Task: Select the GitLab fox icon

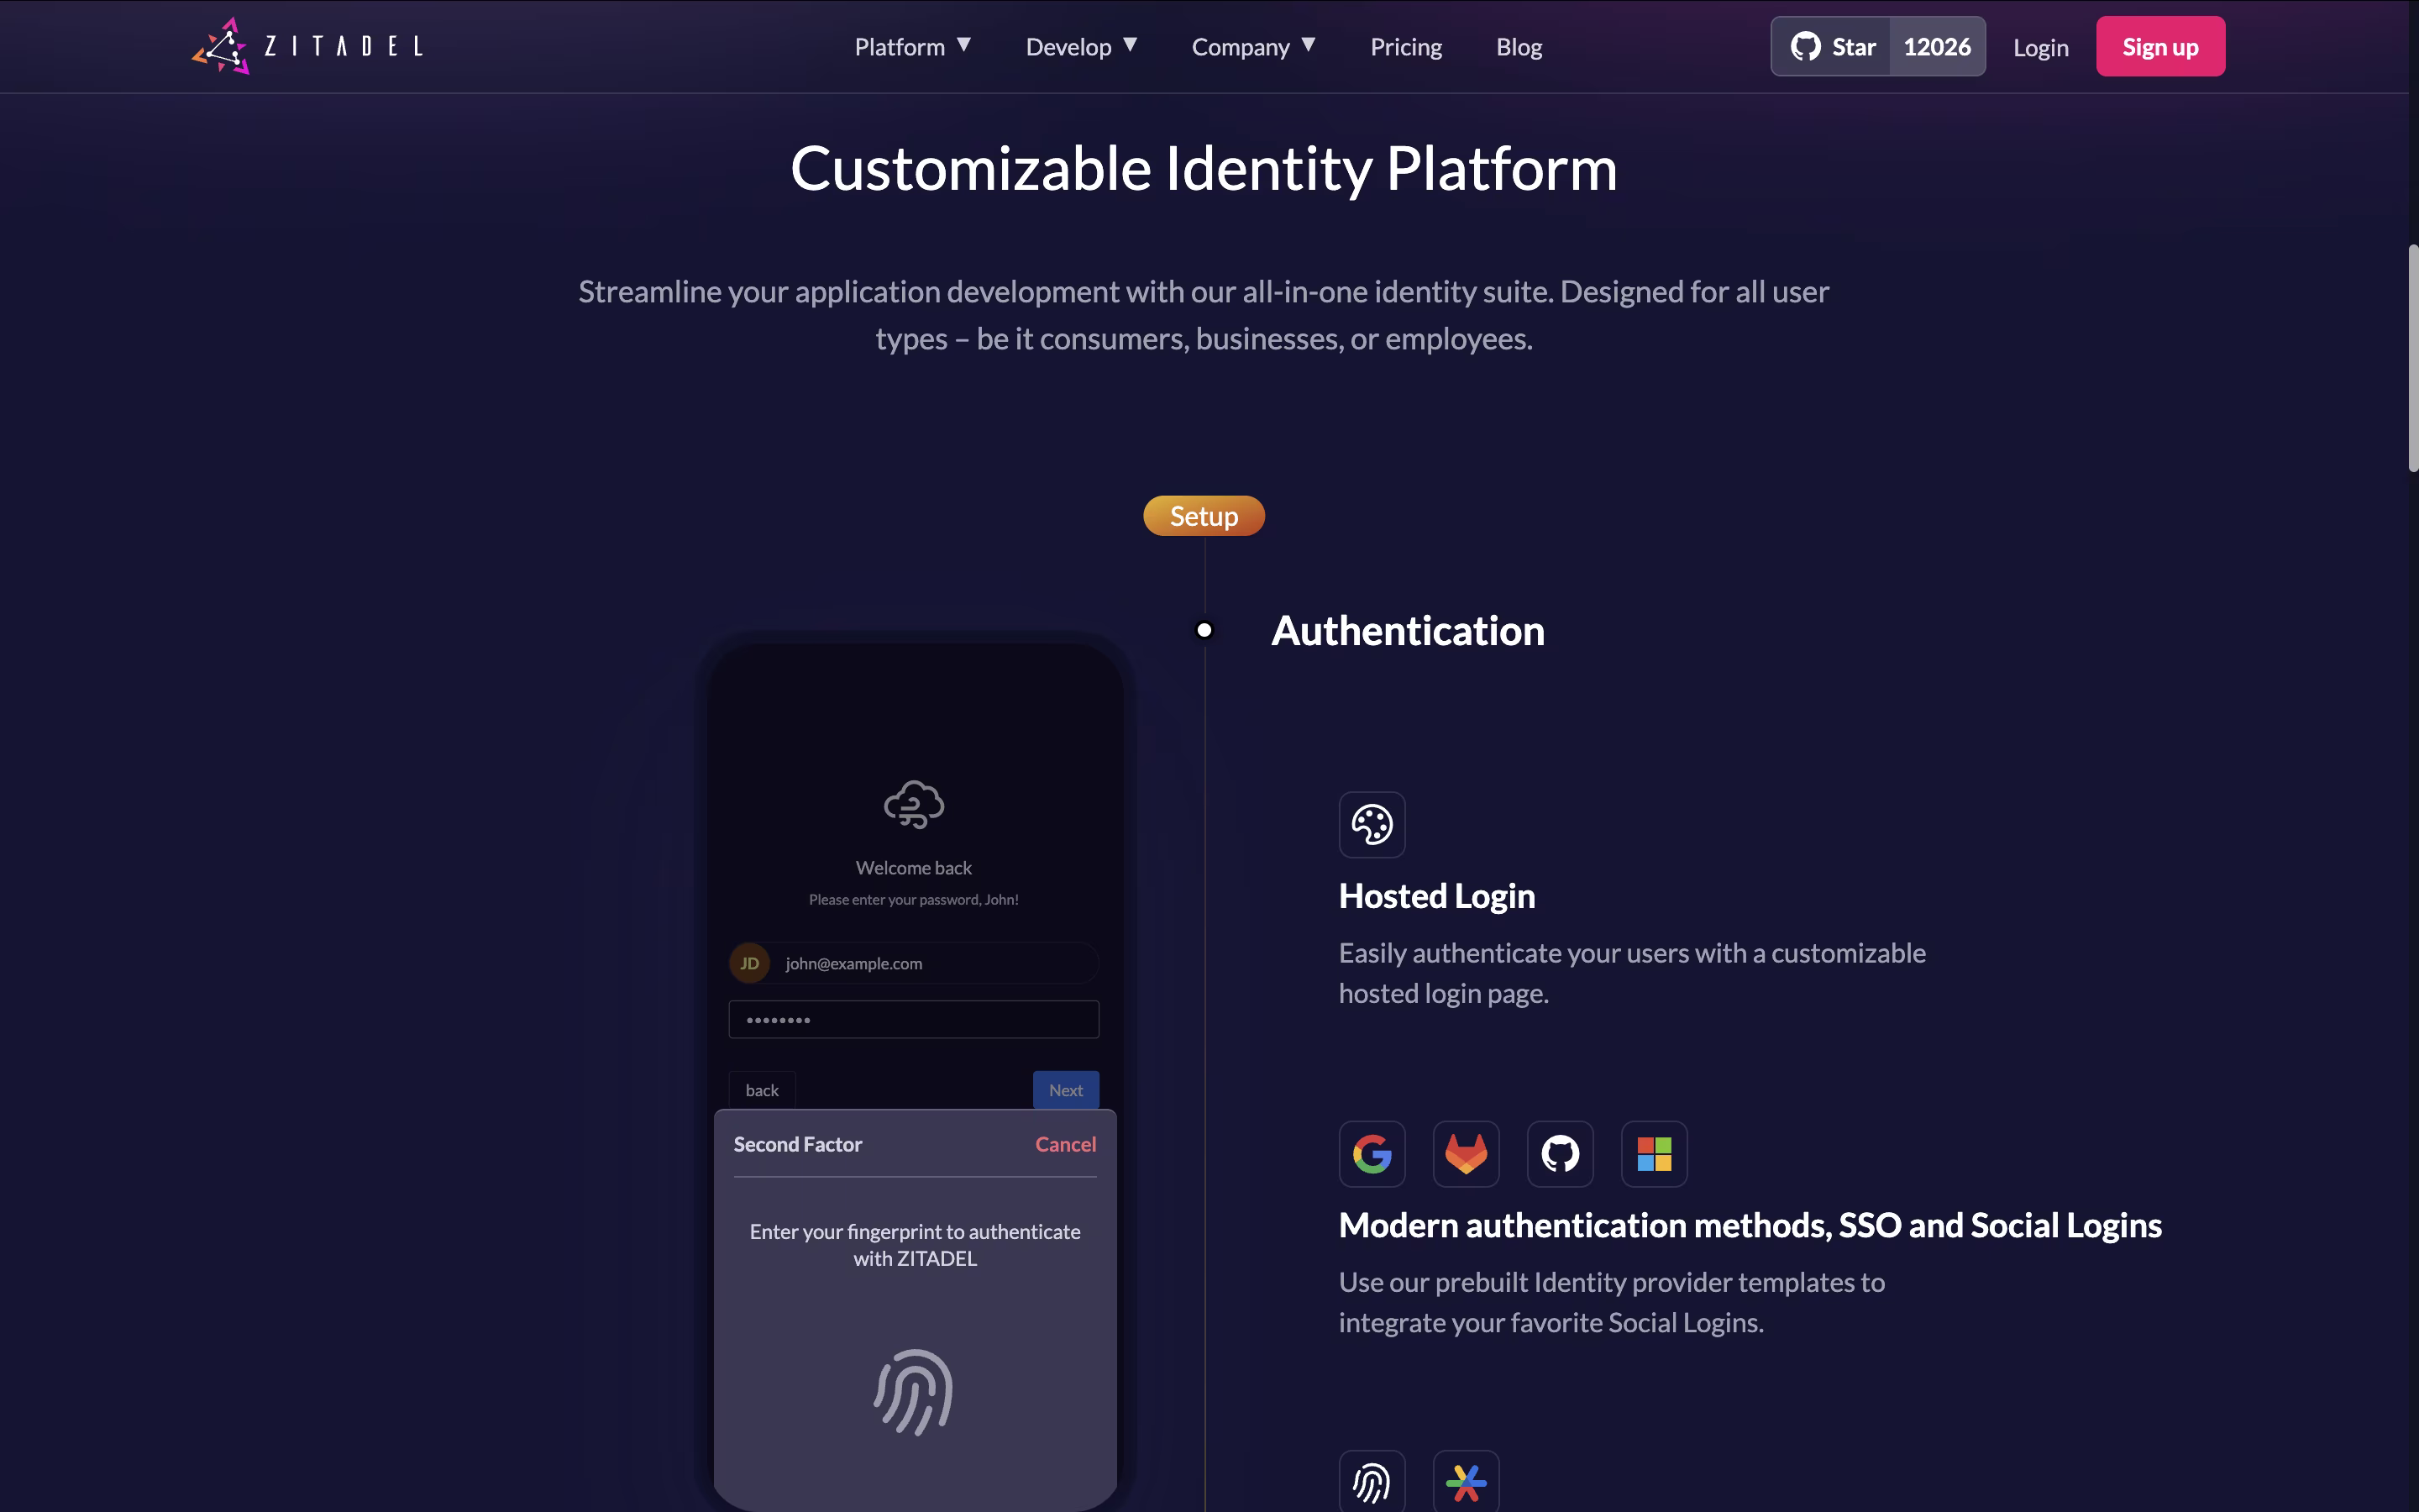Action: [1466, 1154]
